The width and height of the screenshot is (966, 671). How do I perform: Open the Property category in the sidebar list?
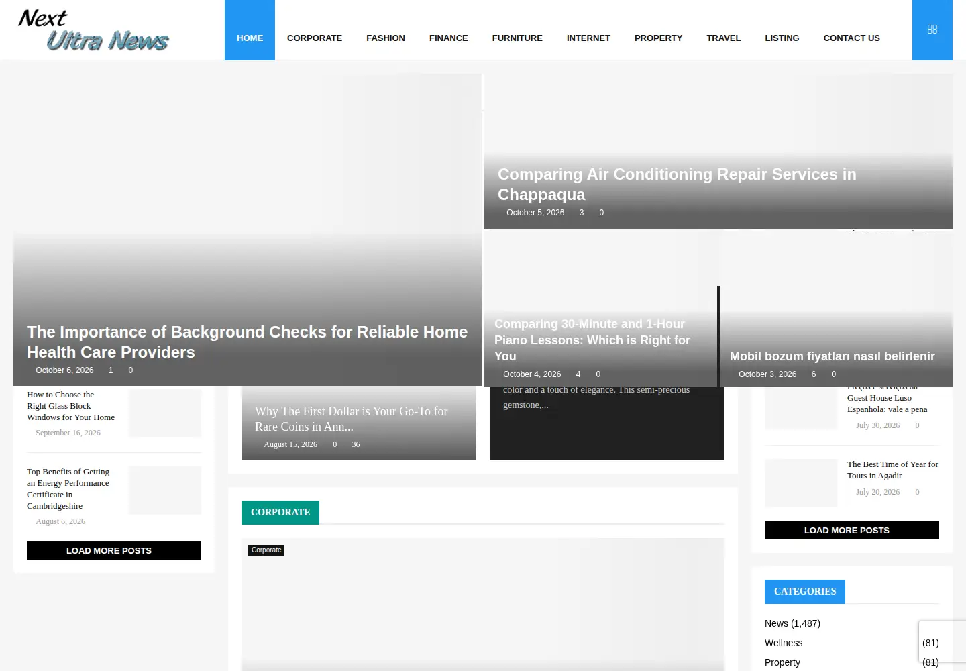[782, 662]
